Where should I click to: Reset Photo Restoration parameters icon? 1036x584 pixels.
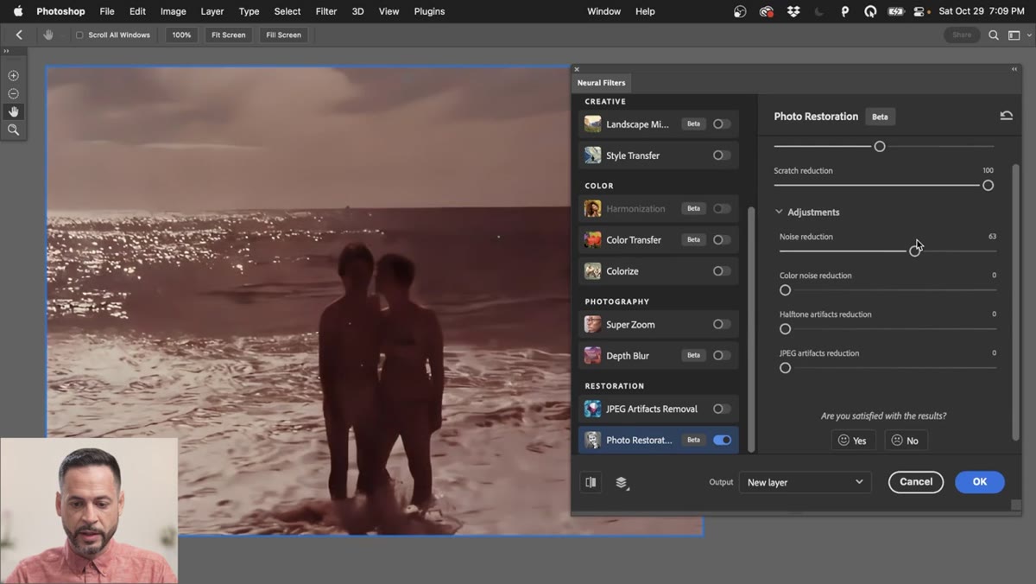[1006, 116]
